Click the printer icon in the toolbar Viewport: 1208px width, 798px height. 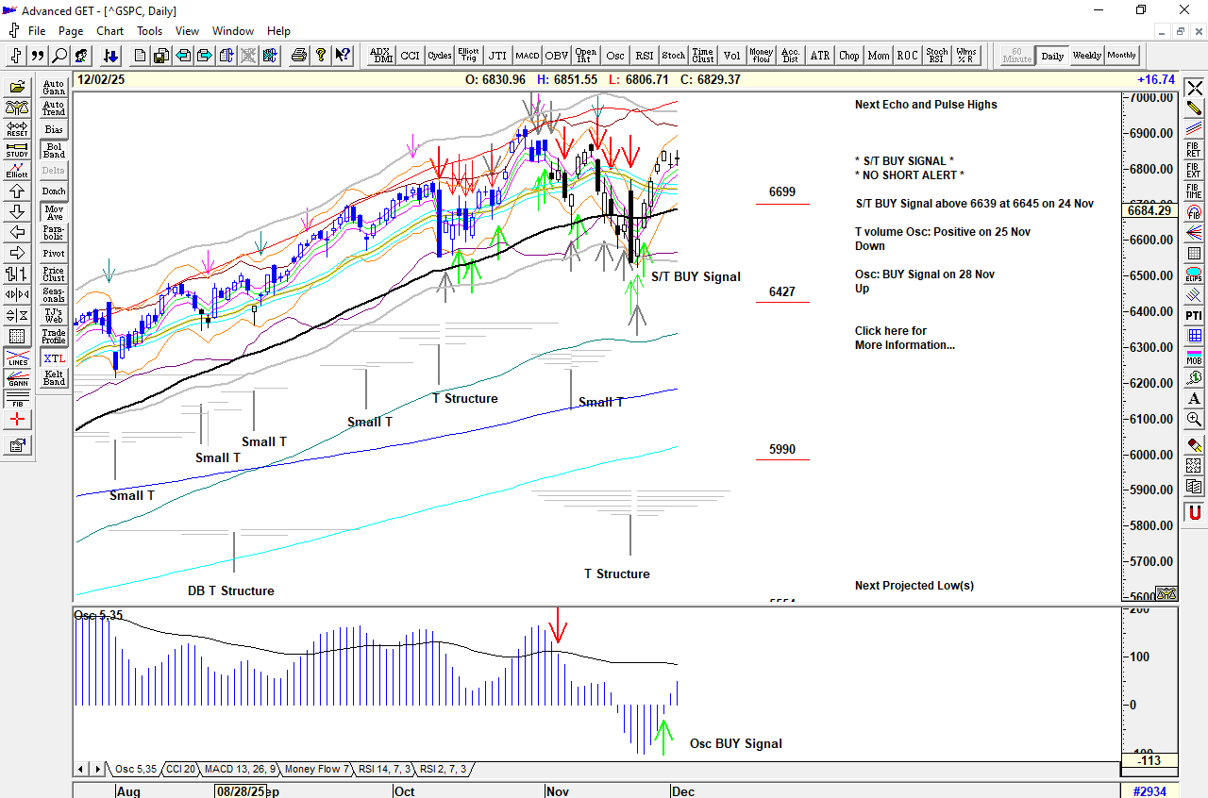pos(299,56)
